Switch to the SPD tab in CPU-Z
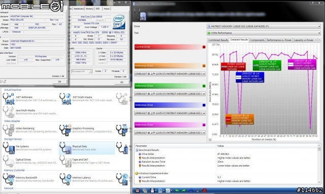Viewport: 325px width, 194px height. (x=97, y=9)
